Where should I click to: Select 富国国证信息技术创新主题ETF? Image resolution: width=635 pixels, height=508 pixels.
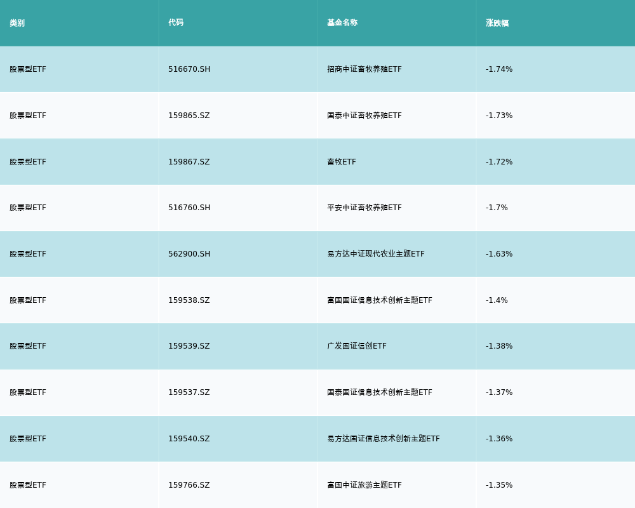(380, 300)
